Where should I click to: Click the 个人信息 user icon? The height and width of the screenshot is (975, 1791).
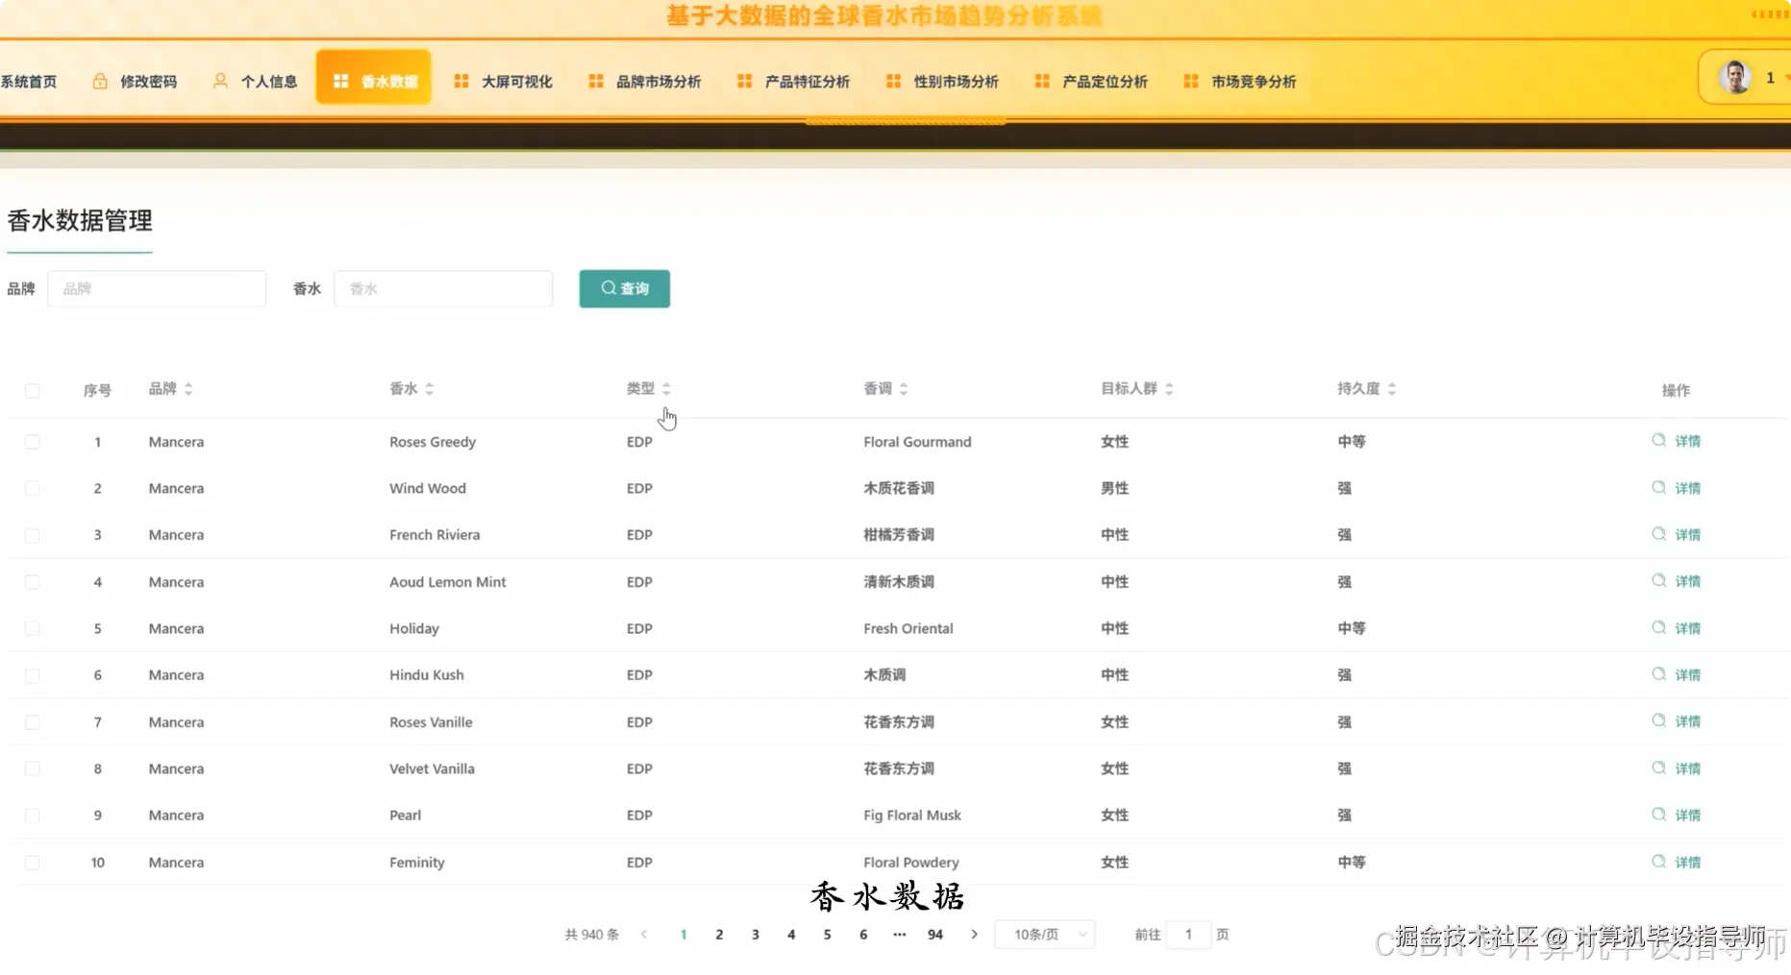pos(219,81)
